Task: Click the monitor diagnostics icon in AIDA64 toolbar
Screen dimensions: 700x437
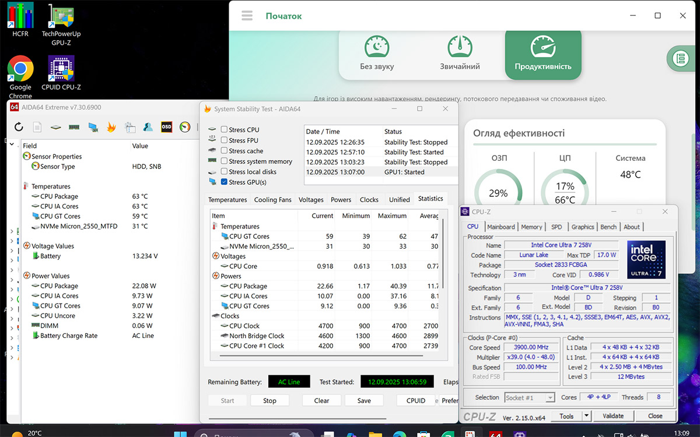Action: click(93, 126)
